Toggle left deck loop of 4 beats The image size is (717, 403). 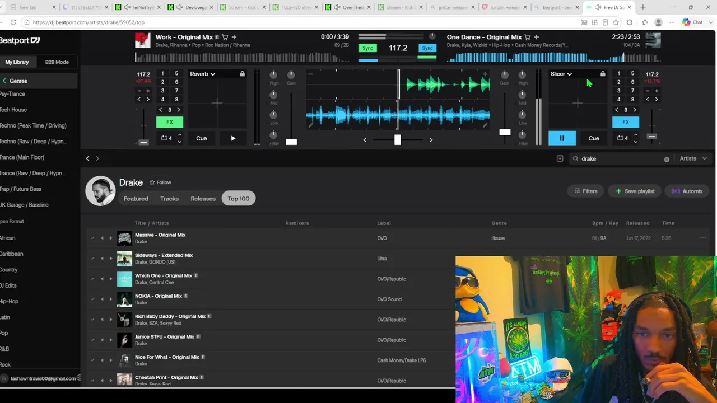pos(166,138)
